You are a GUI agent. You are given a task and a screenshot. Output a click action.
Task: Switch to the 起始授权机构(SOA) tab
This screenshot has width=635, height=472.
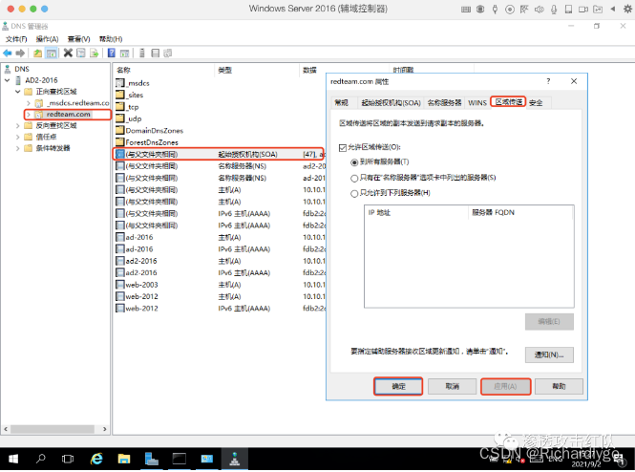(391, 102)
